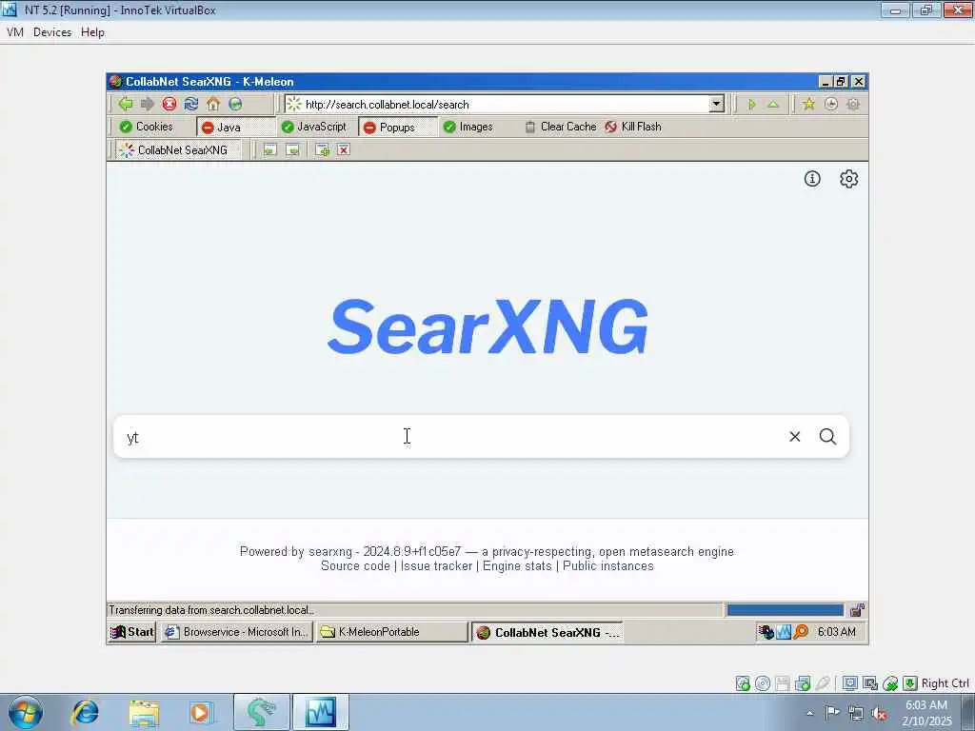The width and height of the screenshot is (975, 731).
Task: Open History with the clock toolbar icon
Action: tap(830, 104)
